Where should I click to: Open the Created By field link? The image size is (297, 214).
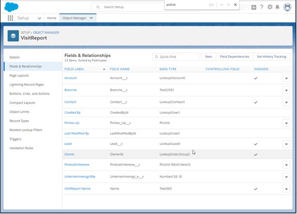click(72, 113)
